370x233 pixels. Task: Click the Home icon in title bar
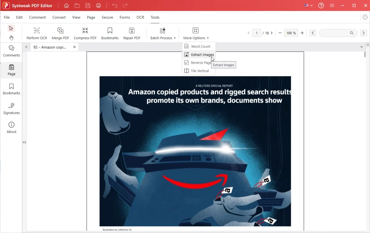[x=66, y=5]
